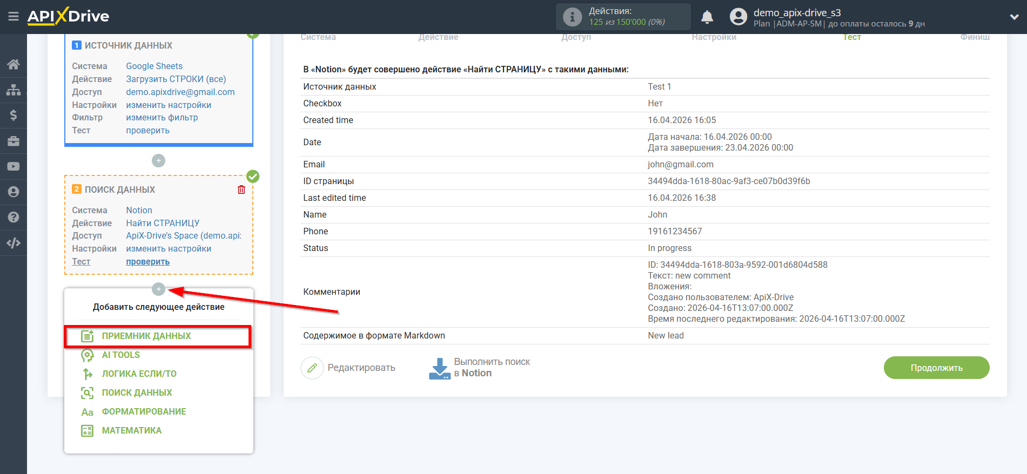Open ApiX-Drive's Space access link
Screen dimensions: 1027x474
184,235
